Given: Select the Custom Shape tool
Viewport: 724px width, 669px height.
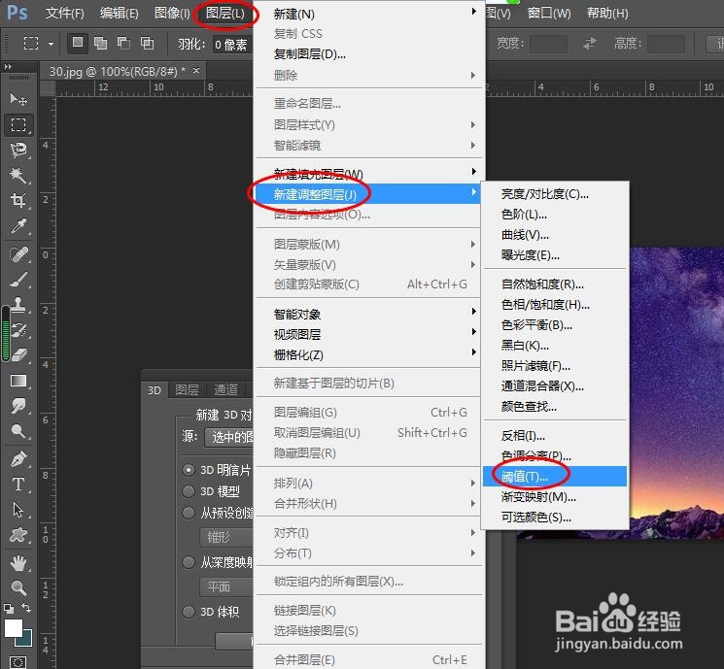Looking at the screenshot, I should click(18, 535).
